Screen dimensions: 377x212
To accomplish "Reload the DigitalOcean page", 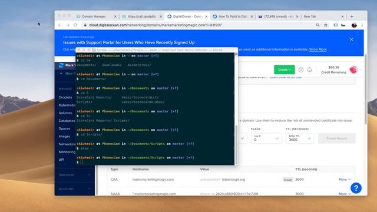I will (75, 25).
